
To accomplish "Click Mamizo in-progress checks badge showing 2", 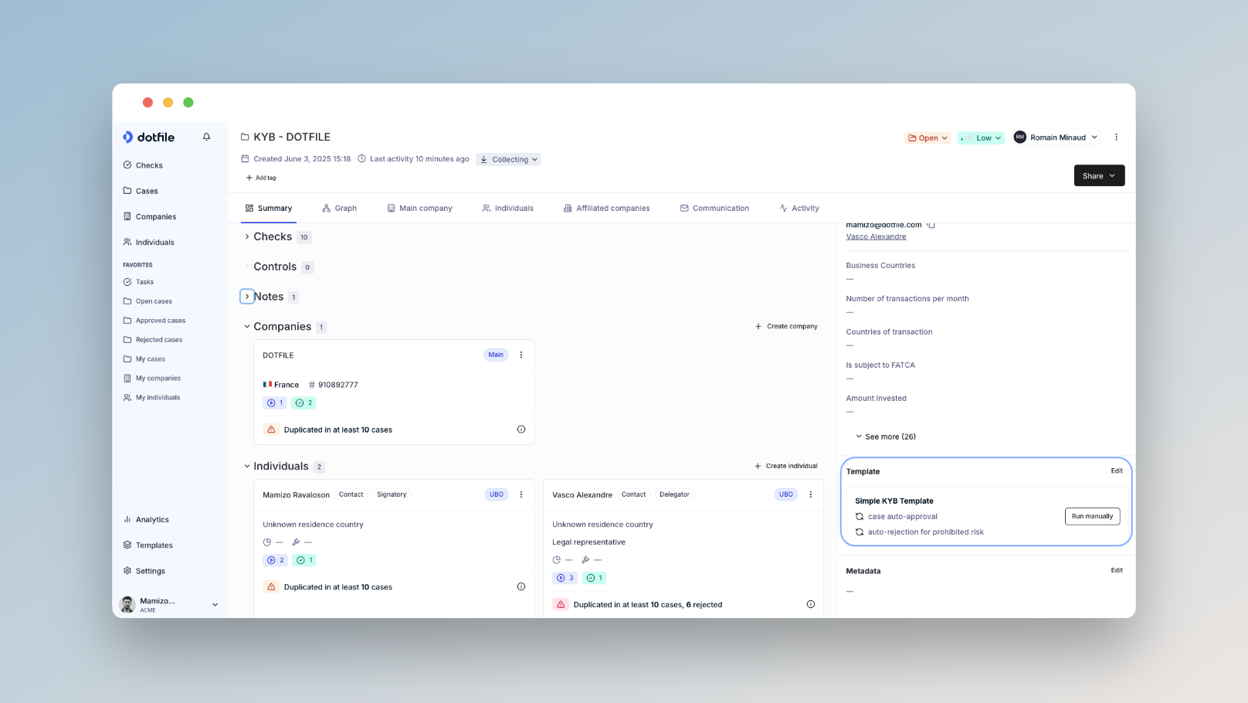I will pyautogui.click(x=275, y=560).
